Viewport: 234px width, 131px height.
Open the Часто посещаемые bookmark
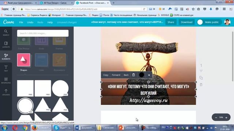tap(121, 15)
